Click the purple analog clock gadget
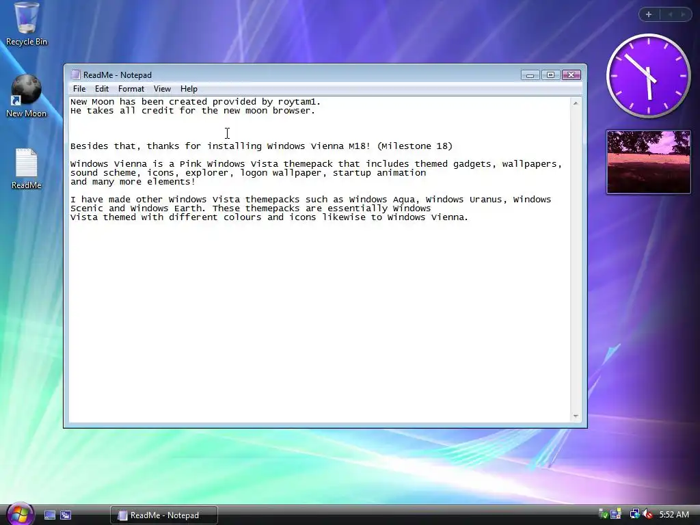This screenshot has height=525, width=700. (648, 76)
